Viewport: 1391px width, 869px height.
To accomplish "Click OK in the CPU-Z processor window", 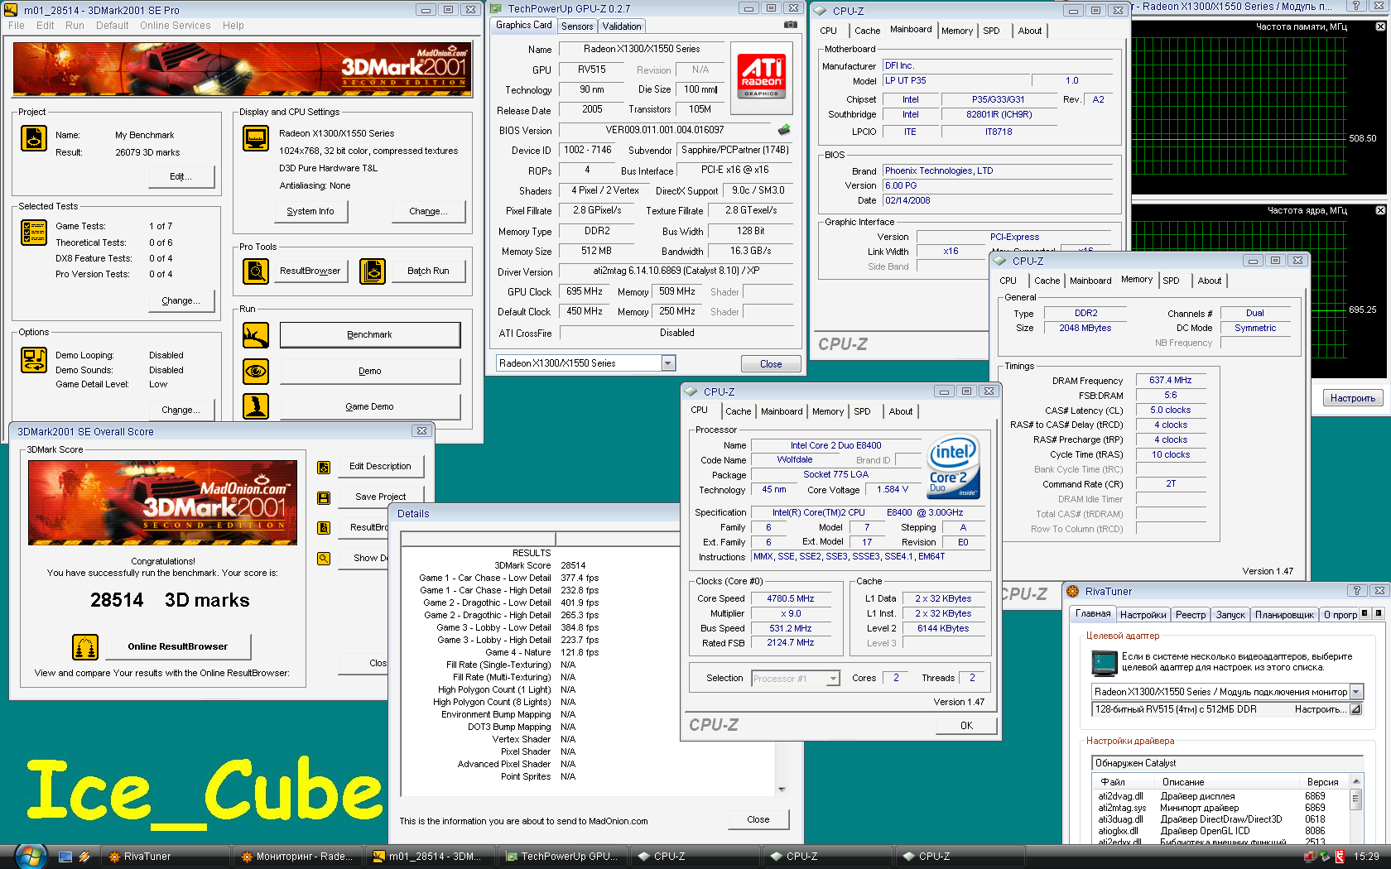I will click(x=966, y=726).
